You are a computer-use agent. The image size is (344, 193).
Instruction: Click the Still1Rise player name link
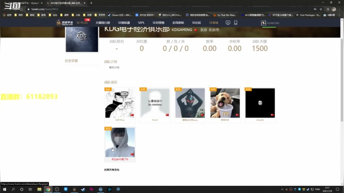coord(120,120)
